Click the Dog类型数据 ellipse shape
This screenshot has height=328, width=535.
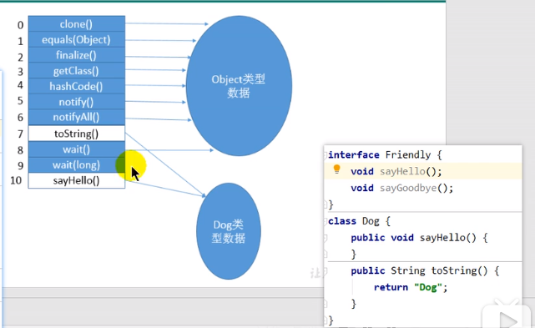pos(229,231)
